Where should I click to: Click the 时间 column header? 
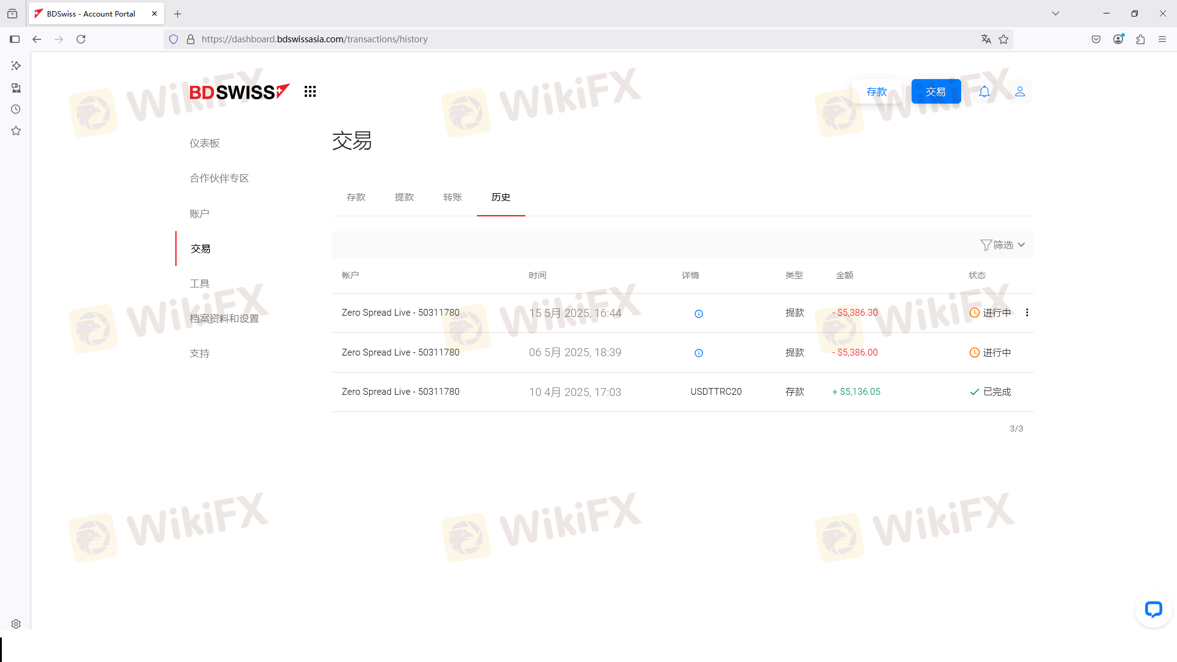click(538, 275)
